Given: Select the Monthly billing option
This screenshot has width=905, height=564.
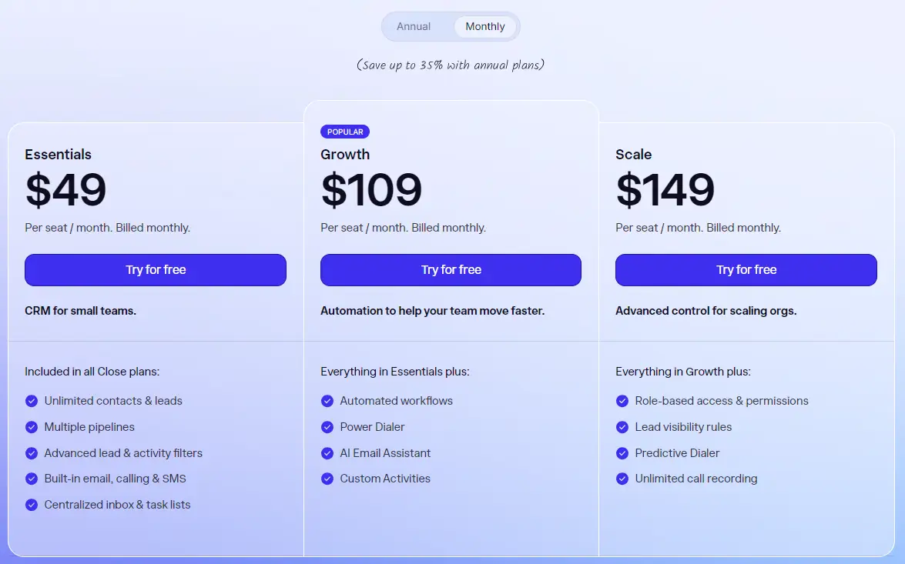Looking at the screenshot, I should pos(484,26).
